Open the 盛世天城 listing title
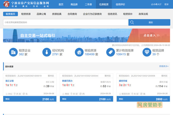The width and height of the screenshot is (173, 115). point(123,81)
